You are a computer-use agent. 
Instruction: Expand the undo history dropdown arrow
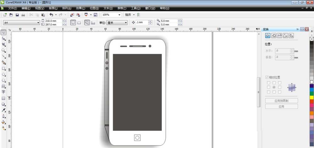pos(56,15)
